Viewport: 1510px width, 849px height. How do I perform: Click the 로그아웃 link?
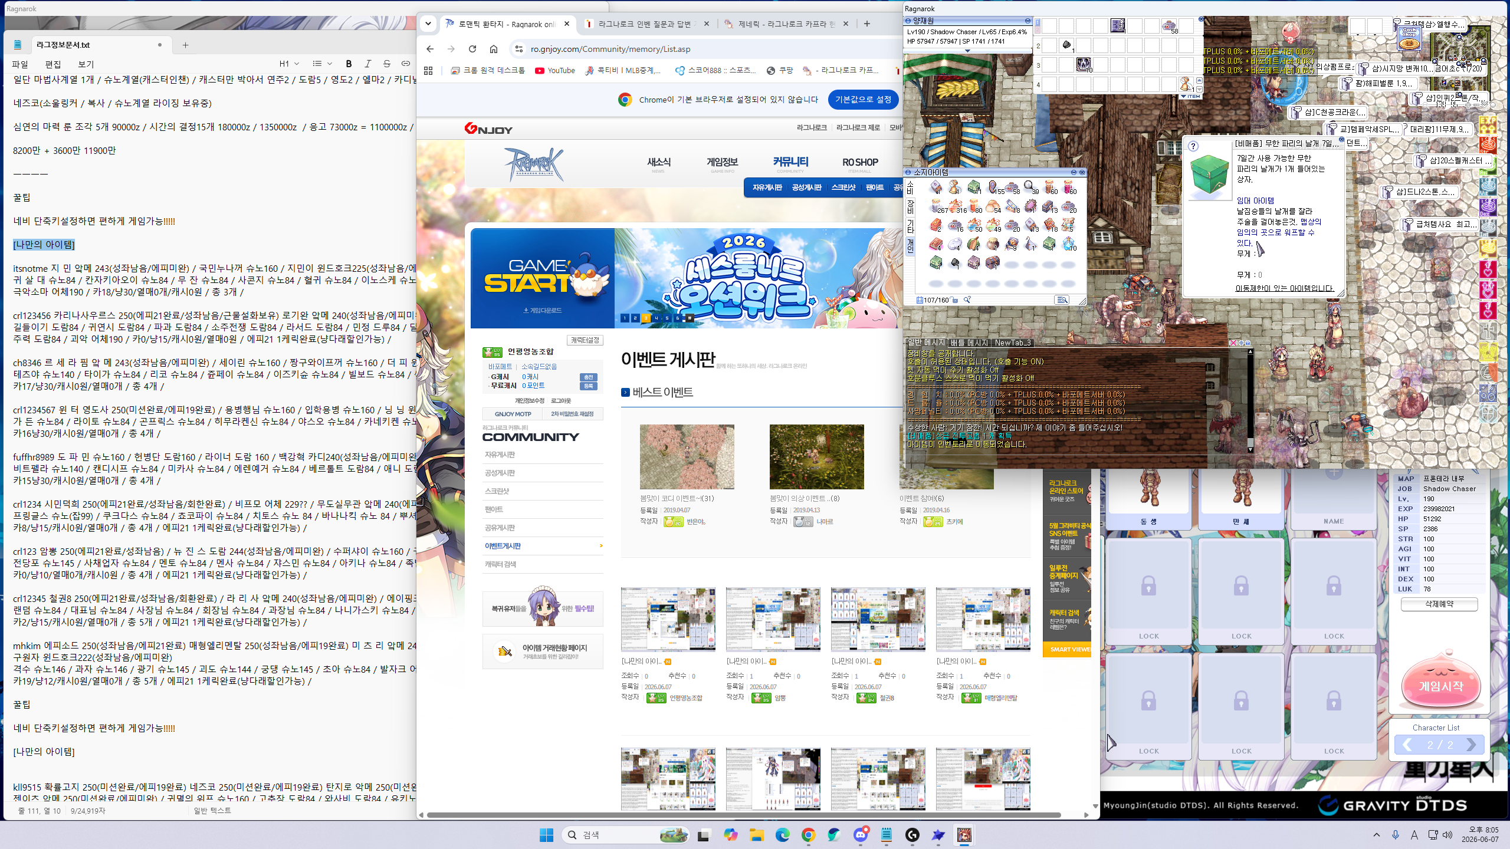click(560, 401)
